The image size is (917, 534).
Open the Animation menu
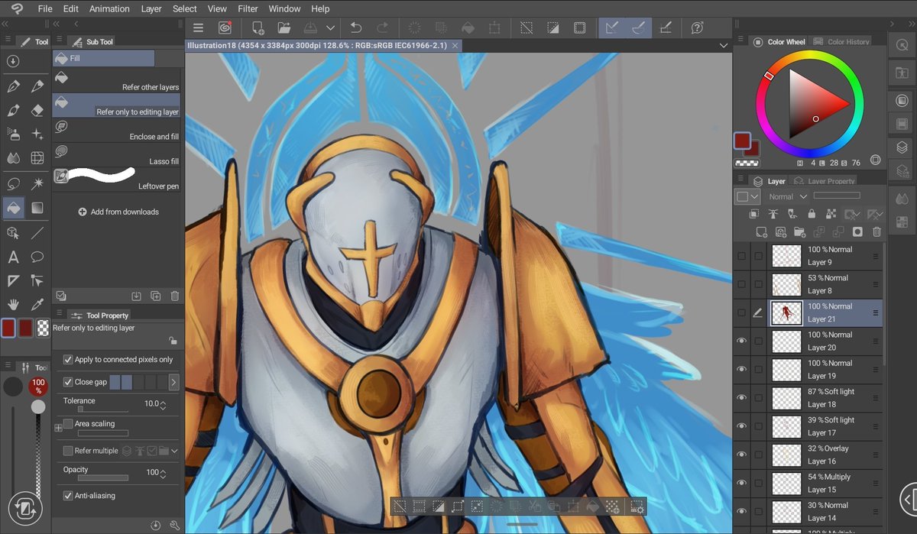[109, 8]
